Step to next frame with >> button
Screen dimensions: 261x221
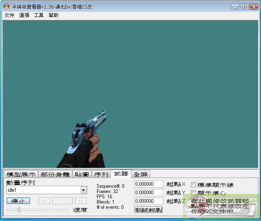[81, 201]
